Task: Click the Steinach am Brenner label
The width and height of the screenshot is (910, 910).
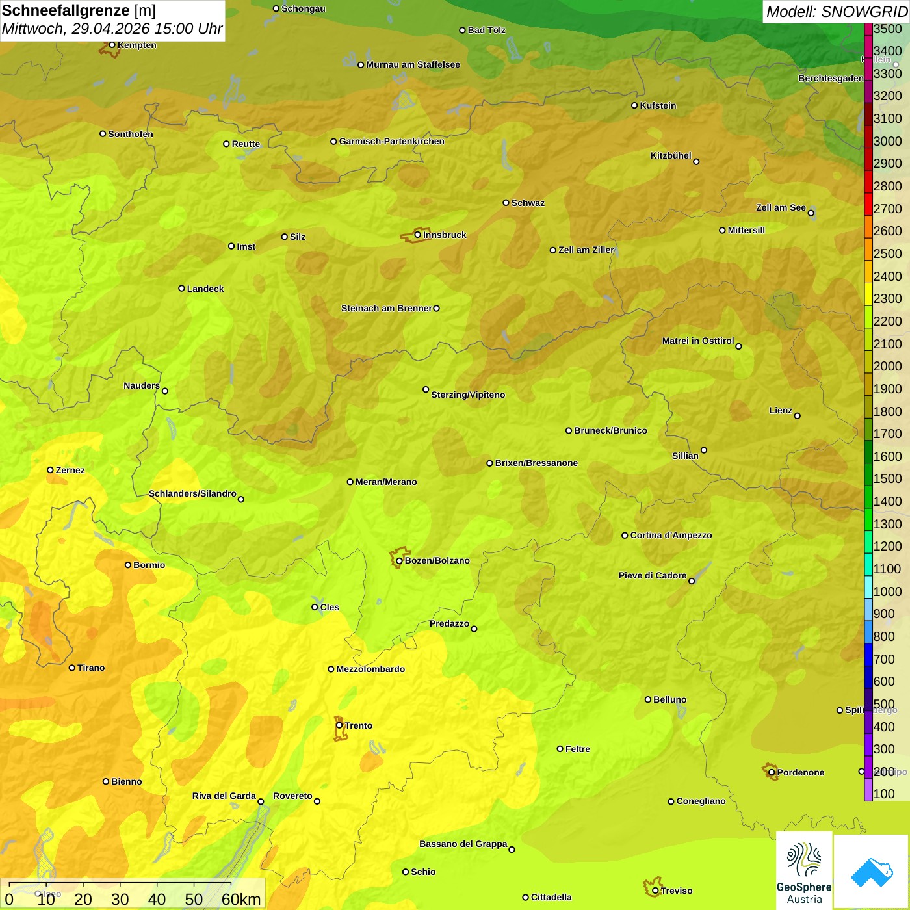Action: (x=387, y=308)
